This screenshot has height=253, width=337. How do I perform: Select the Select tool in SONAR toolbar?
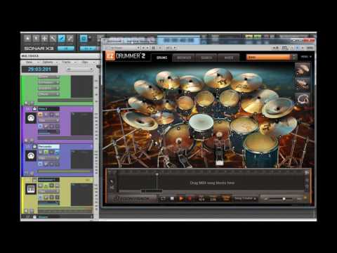[36, 39]
